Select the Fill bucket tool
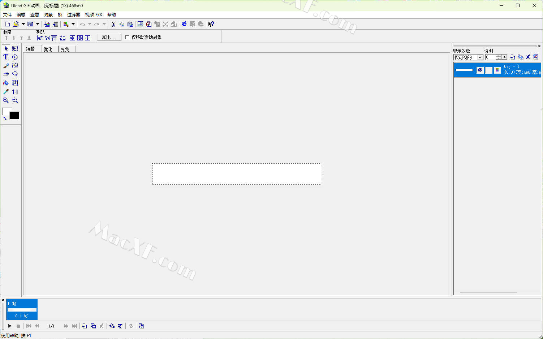 (6, 83)
